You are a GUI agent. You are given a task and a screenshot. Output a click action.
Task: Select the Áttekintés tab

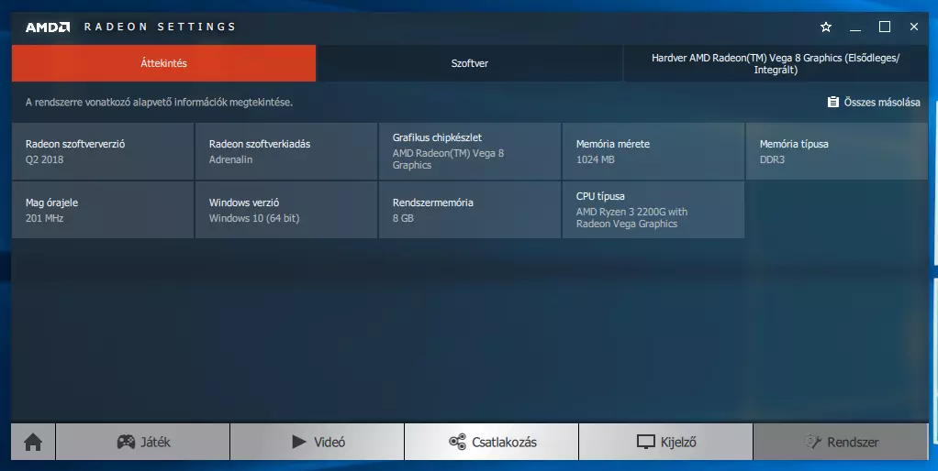point(163,63)
